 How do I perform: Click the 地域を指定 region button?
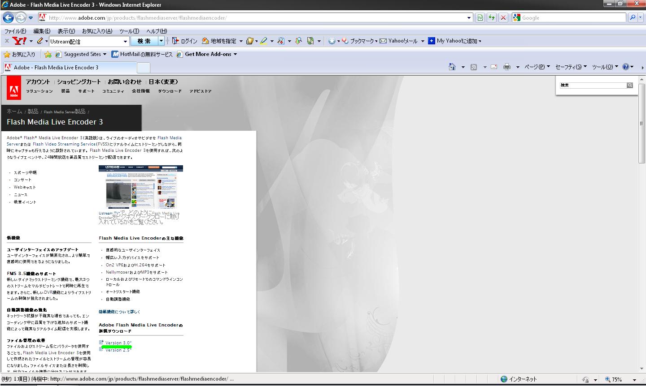tap(219, 41)
